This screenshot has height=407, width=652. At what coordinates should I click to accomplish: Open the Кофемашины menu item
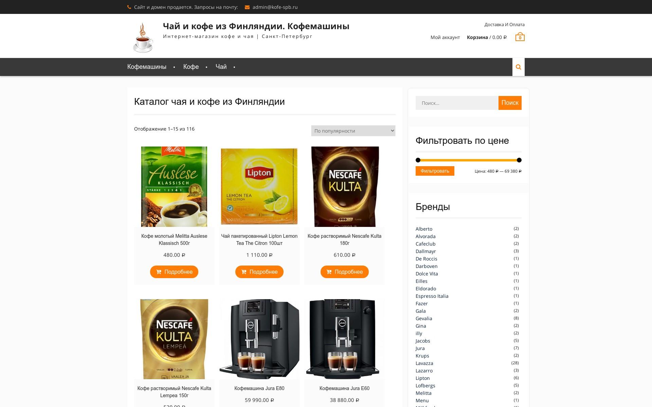pyautogui.click(x=147, y=67)
